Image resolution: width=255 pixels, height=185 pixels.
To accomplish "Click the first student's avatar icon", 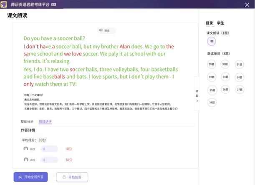I will pos(26,149).
